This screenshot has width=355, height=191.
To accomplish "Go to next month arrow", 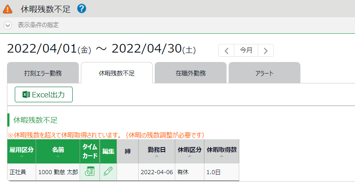I will 266,50.
